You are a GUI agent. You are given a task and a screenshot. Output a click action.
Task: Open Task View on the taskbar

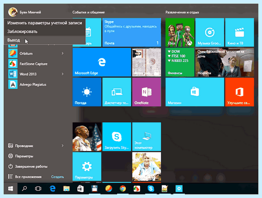38,189
